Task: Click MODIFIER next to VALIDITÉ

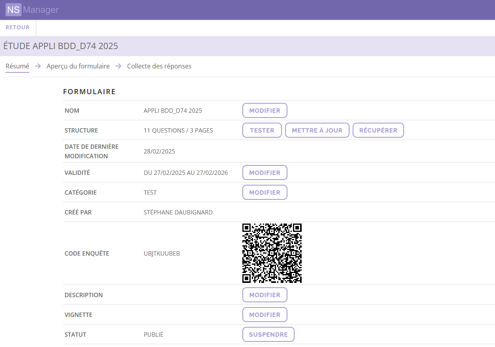Action: click(x=265, y=173)
